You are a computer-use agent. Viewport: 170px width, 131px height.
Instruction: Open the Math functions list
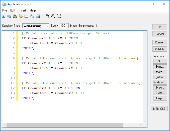(x=160, y=72)
